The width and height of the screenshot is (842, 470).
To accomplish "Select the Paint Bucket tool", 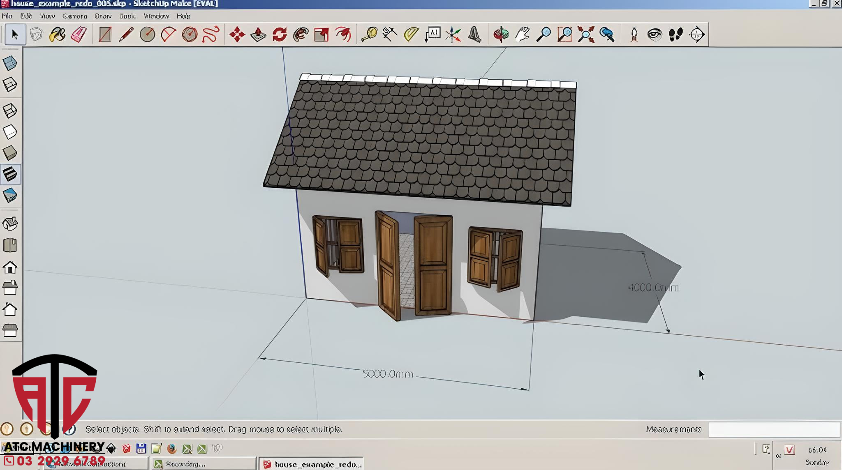I will click(57, 35).
